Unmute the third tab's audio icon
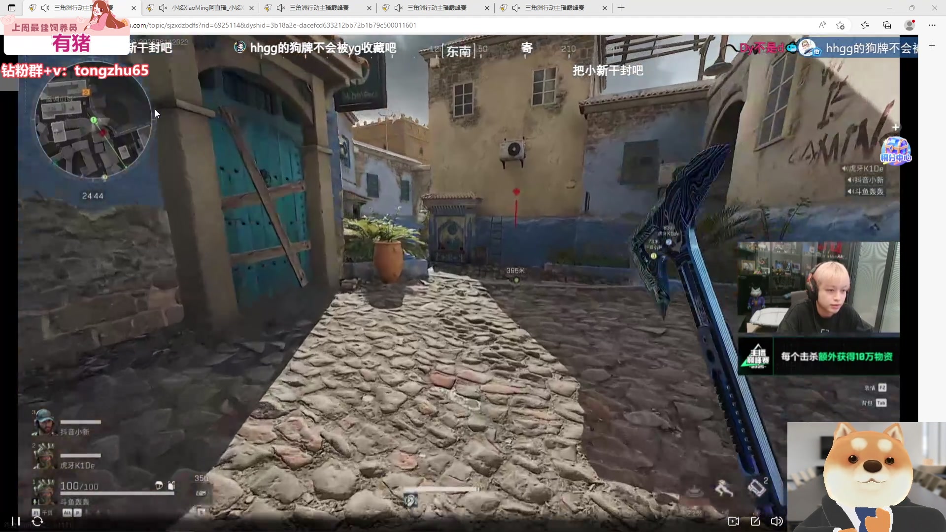Screen dimensions: 946x532 (281, 8)
